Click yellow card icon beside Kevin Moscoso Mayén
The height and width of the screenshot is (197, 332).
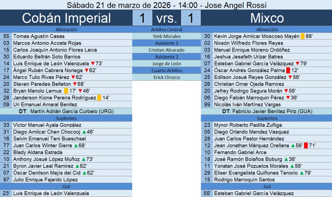(x=302, y=36)
